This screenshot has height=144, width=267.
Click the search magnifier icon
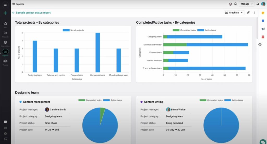235,4
